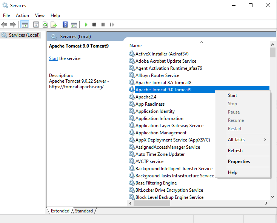This screenshot has height=223, width=277.
Task: Select Services (Local) in the tree
Action: click(x=21, y=35)
